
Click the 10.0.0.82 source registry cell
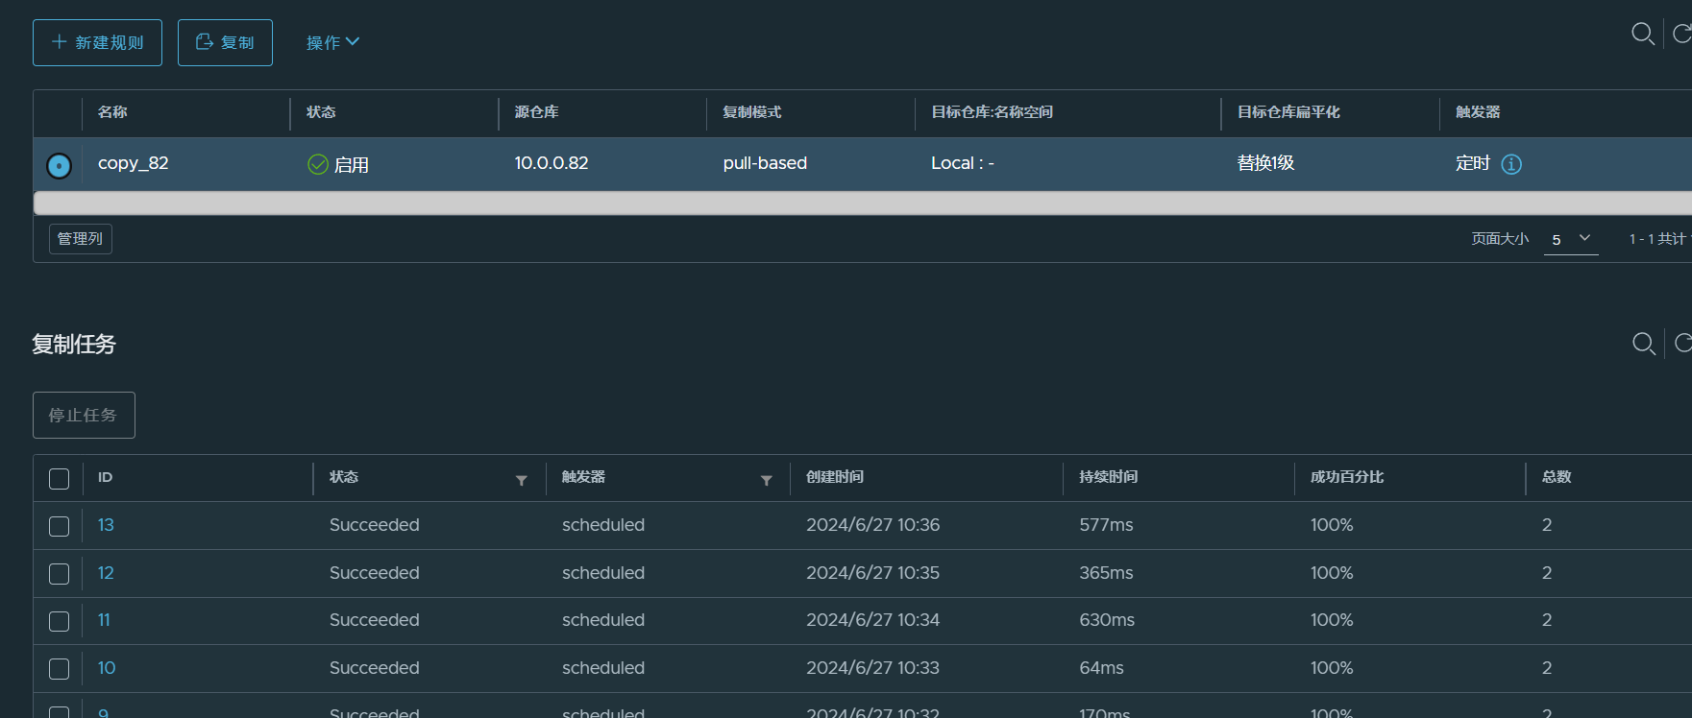(x=552, y=163)
